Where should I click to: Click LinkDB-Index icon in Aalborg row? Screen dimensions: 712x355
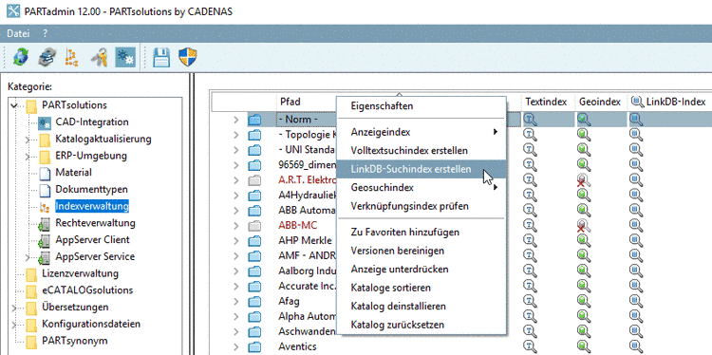[x=636, y=271]
